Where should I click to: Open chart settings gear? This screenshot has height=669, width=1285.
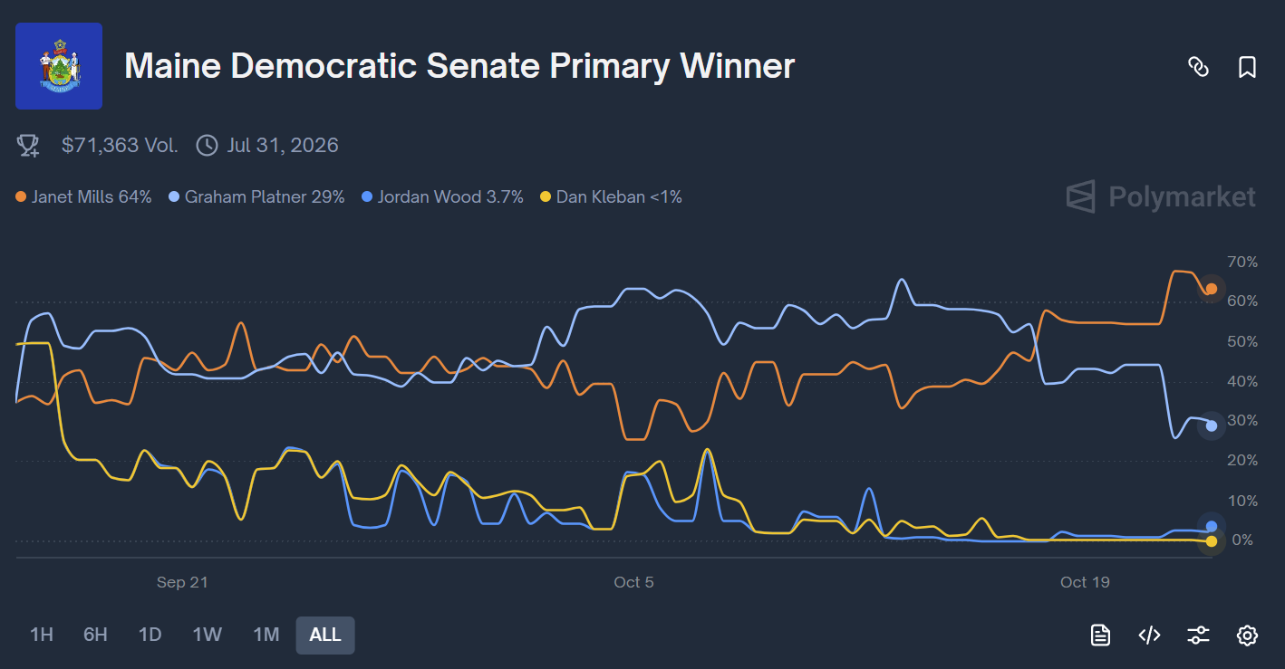(1247, 635)
